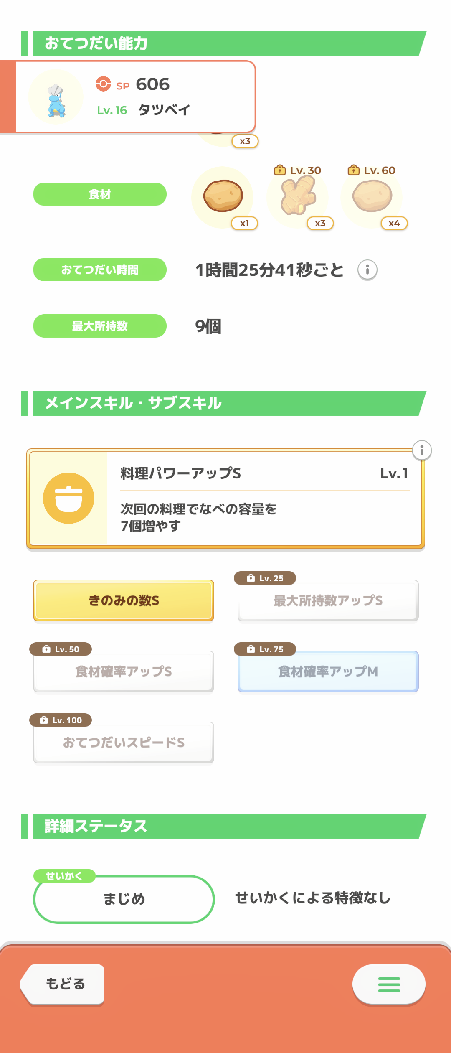Tap the まじめ nature box

[124, 899]
